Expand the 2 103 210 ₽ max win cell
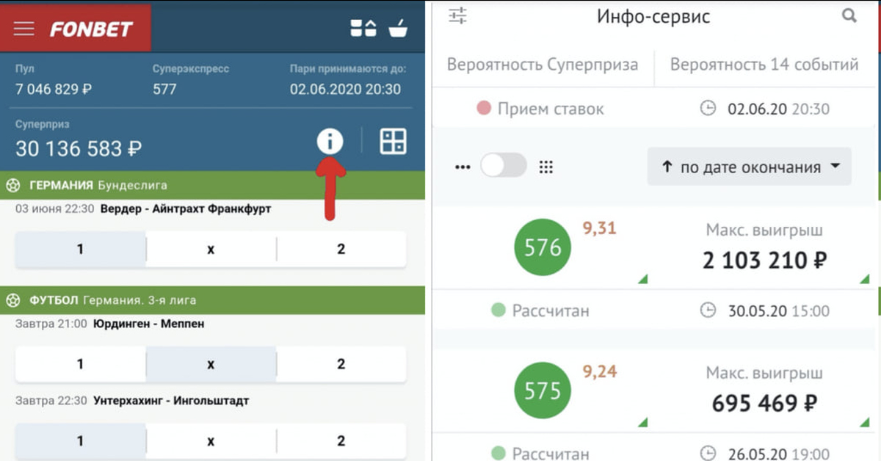Image resolution: width=881 pixels, height=461 pixels. (x=864, y=279)
